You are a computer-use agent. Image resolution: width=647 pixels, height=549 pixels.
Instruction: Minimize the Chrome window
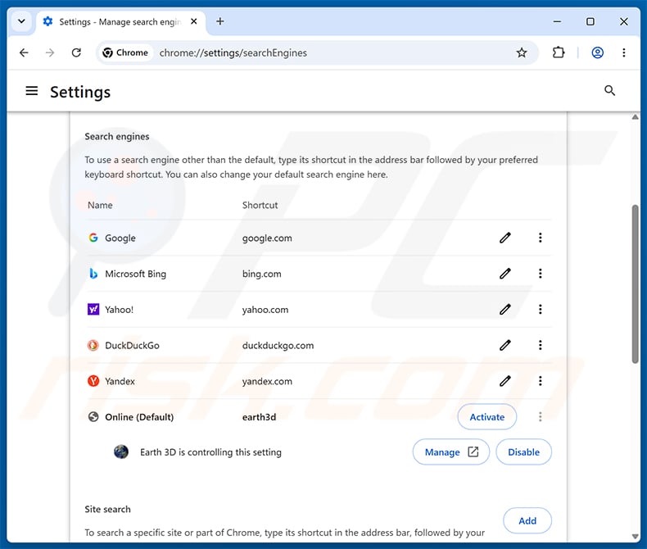tap(557, 21)
